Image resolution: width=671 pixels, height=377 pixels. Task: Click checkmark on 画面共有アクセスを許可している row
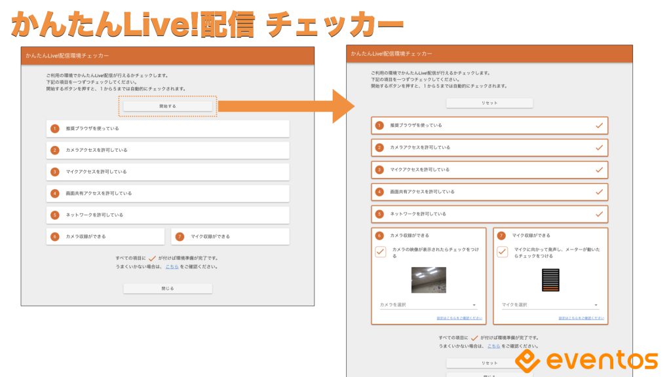pos(599,192)
